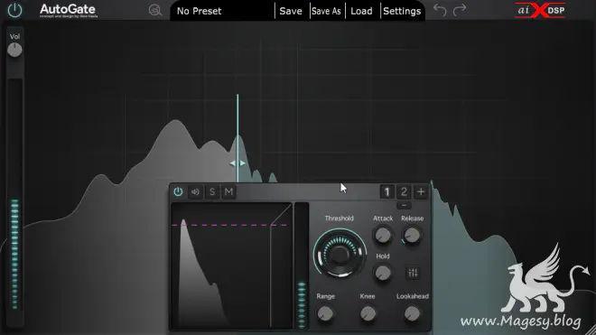
Task: Select band 1 tab
Action: (386, 192)
